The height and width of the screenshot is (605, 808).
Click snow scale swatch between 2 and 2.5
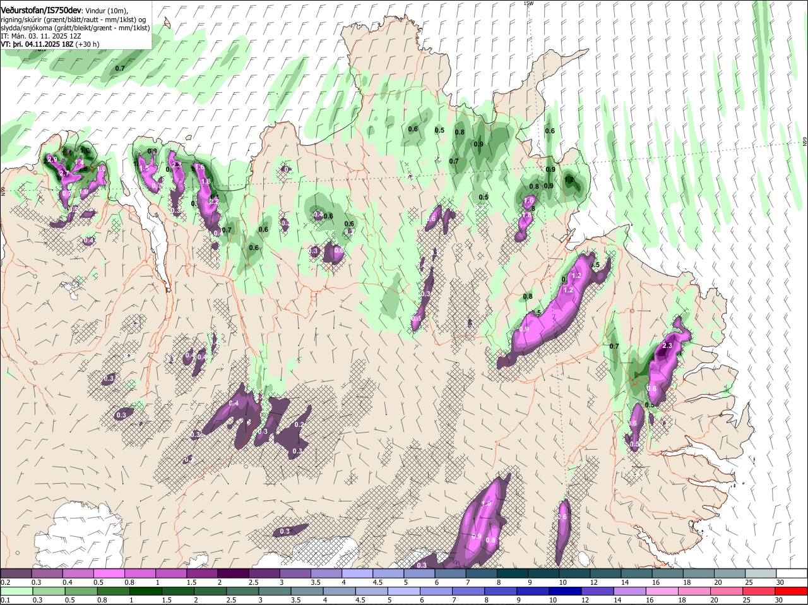click(x=234, y=573)
